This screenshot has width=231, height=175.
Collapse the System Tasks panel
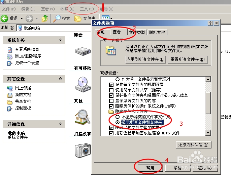pyautogui.click(x=60, y=40)
